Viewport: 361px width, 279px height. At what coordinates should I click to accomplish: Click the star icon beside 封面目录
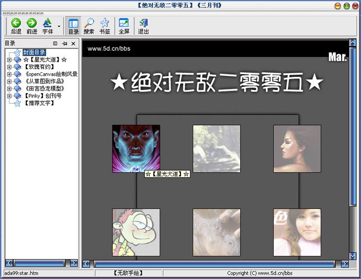coord(17,52)
